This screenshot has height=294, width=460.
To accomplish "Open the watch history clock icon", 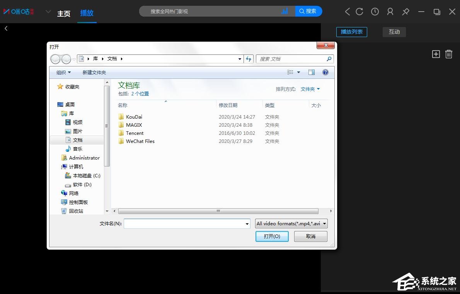I will (x=375, y=12).
